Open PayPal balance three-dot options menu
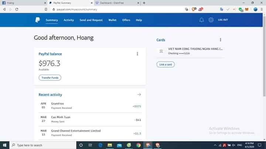Screen dimensions: 266x149 click(137, 54)
